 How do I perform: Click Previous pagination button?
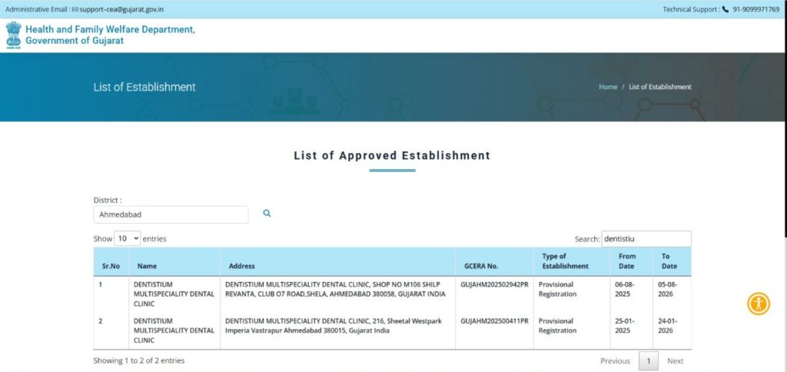(x=616, y=360)
